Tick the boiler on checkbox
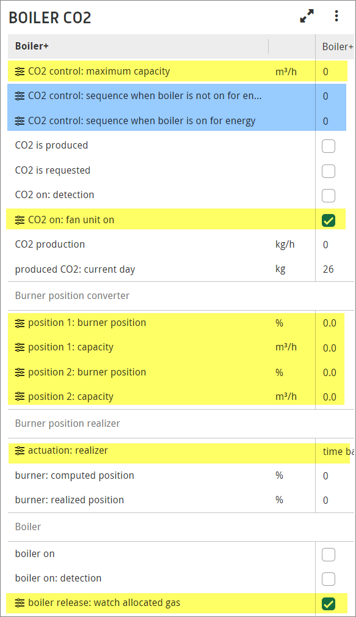This screenshot has height=617, width=356. click(329, 555)
